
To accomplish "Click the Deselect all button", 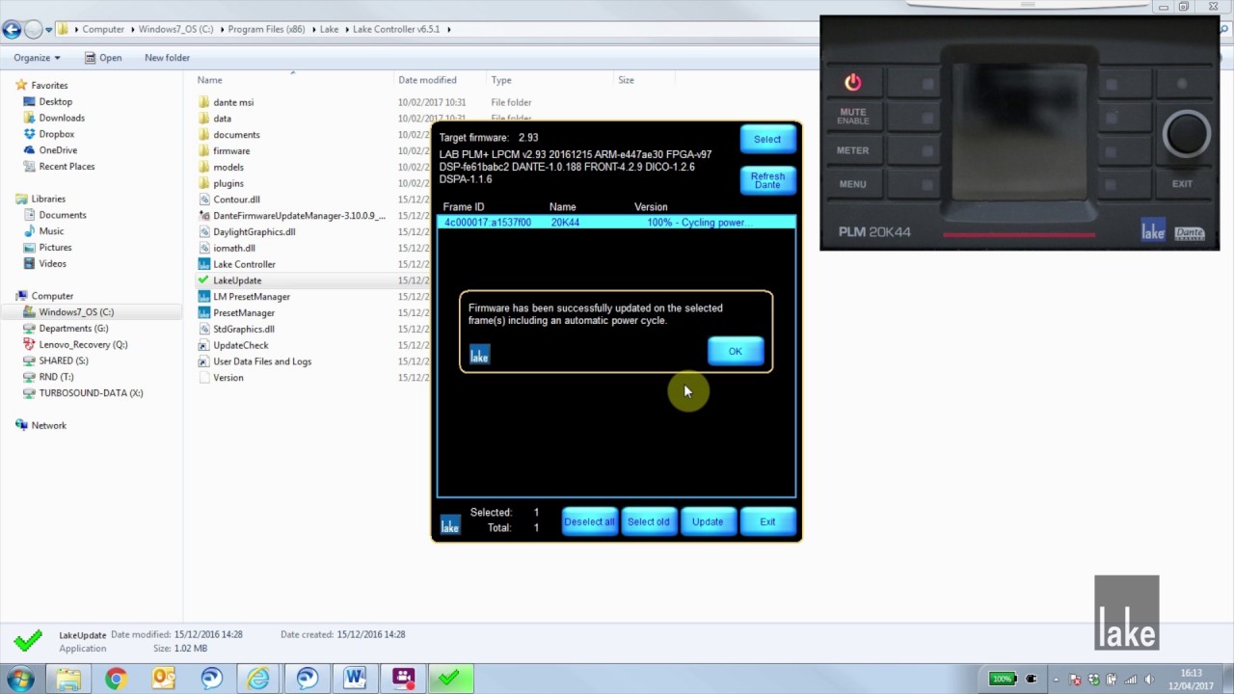I will [x=589, y=521].
